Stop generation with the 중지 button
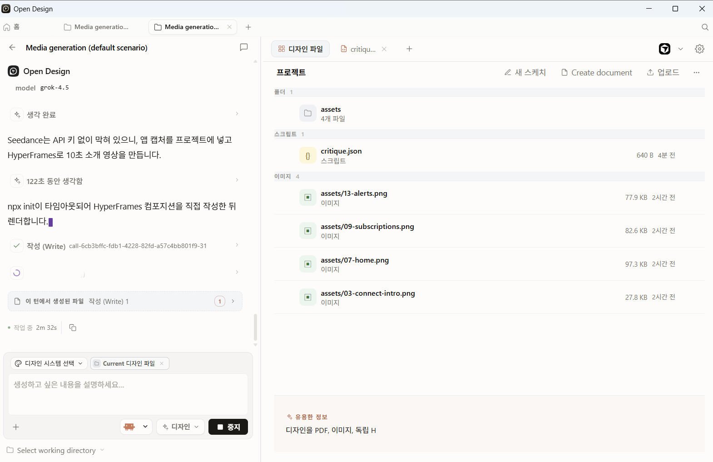Screen dimensions: 713x462 point(228,427)
